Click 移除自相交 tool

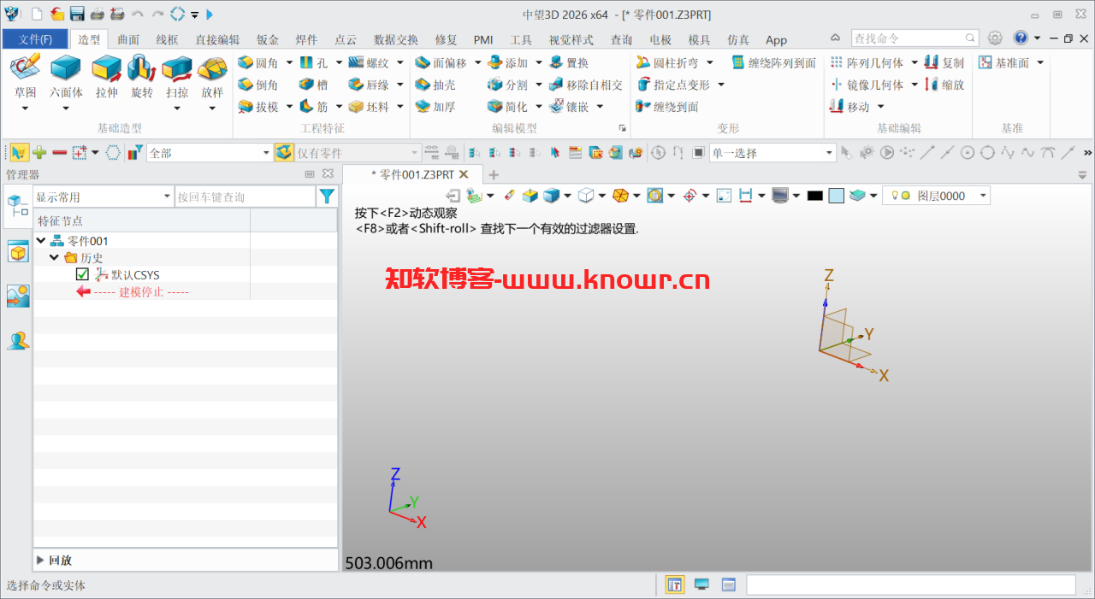tap(586, 85)
